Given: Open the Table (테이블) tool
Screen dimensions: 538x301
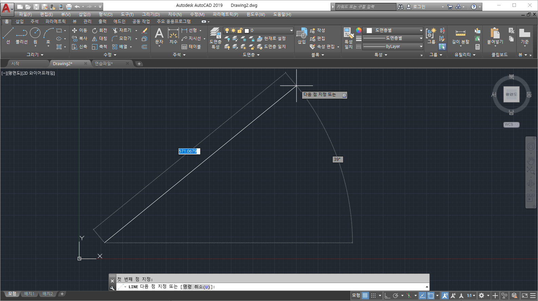Looking at the screenshot, I should coord(191,47).
